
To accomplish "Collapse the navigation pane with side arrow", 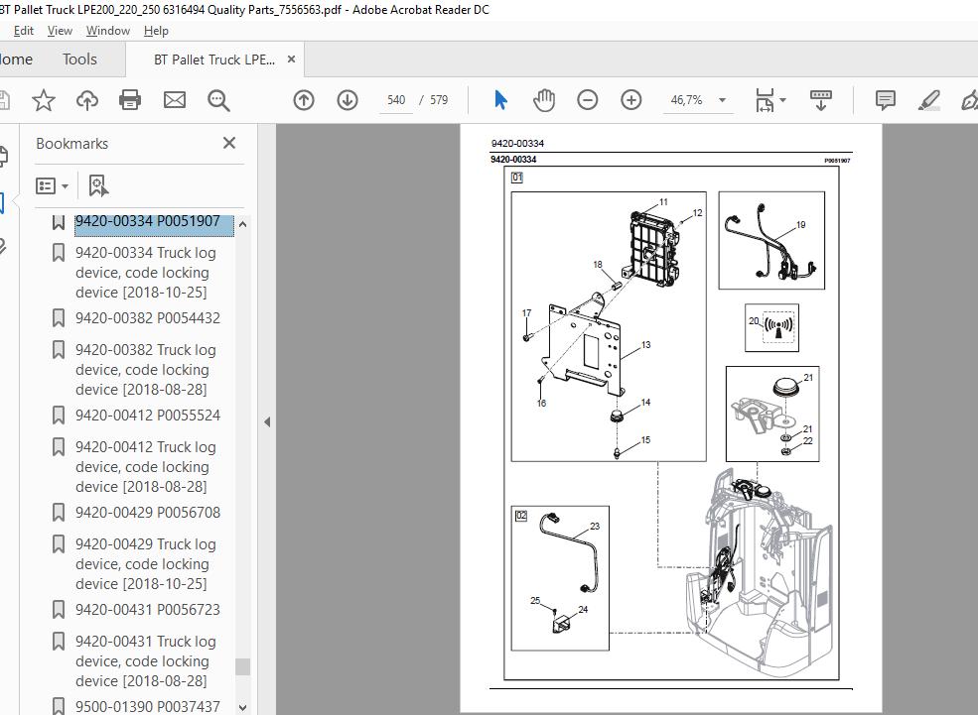I will click(x=267, y=421).
